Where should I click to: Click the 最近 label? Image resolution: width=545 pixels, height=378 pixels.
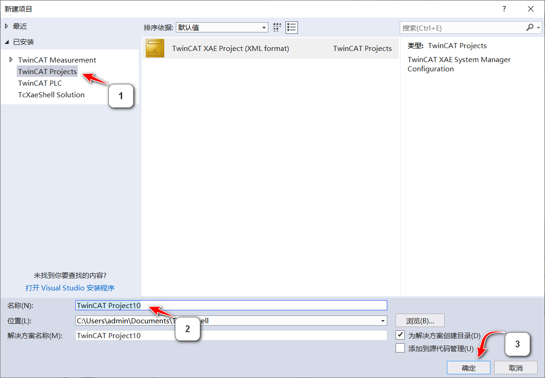[20, 26]
